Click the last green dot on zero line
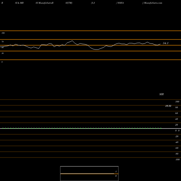 pos(161,128)
